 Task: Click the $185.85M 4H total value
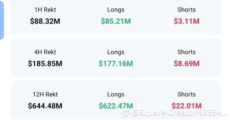point(45,64)
